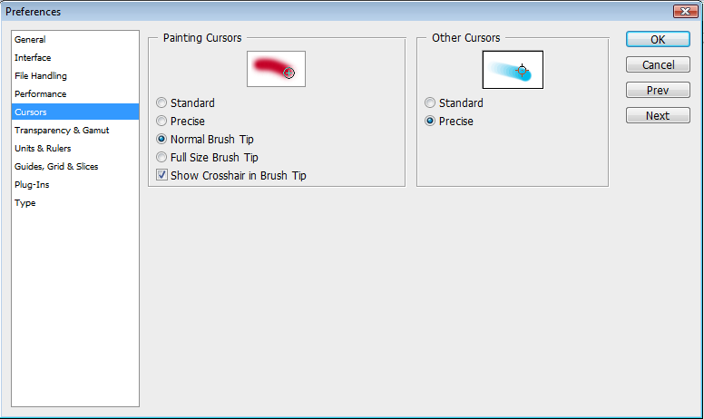
Task: Toggle Show Crosshair in Brush Tip
Action: point(161,176)
